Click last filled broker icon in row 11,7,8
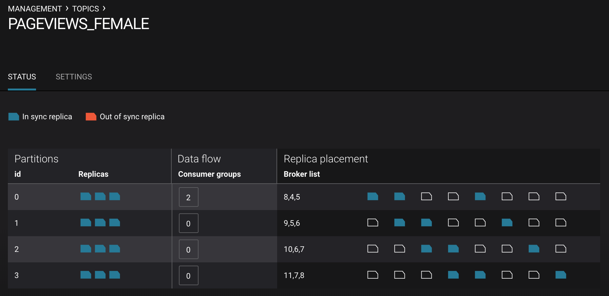Viewport: 609px width, 296px height. 561,275
